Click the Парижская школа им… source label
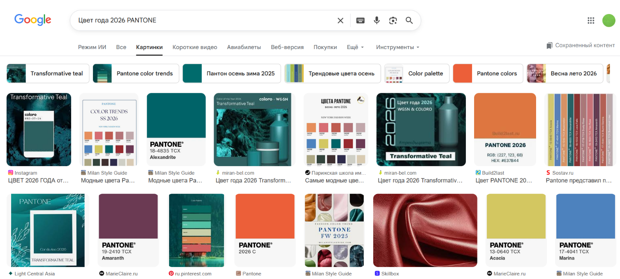620x279 pixels. [x=339, y=173]
